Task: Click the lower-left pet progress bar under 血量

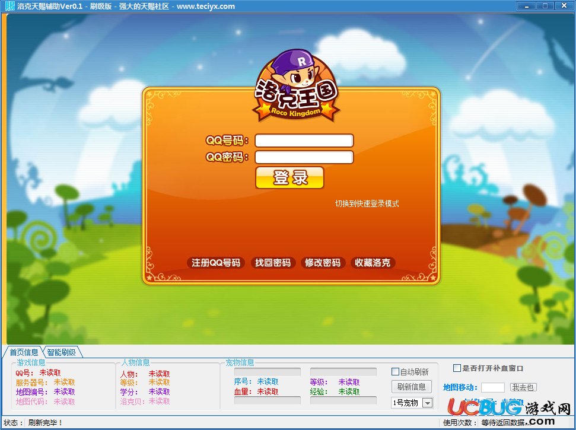Action: (x=268, y=400)
